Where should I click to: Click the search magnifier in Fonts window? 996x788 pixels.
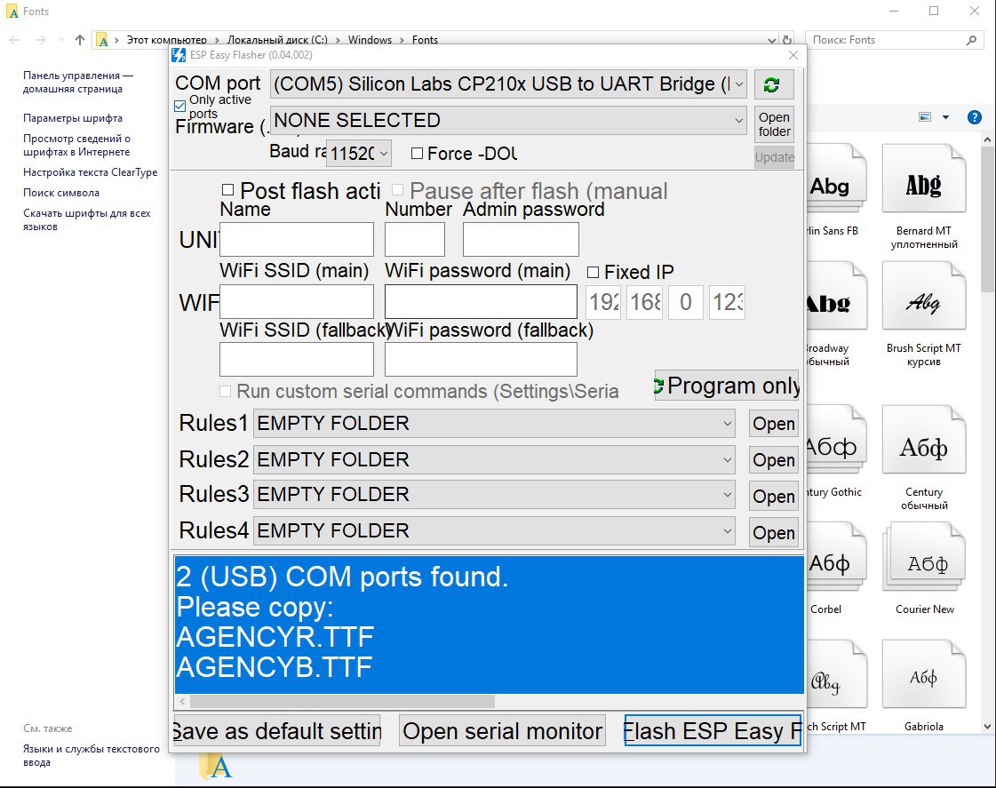coord(971,40)
